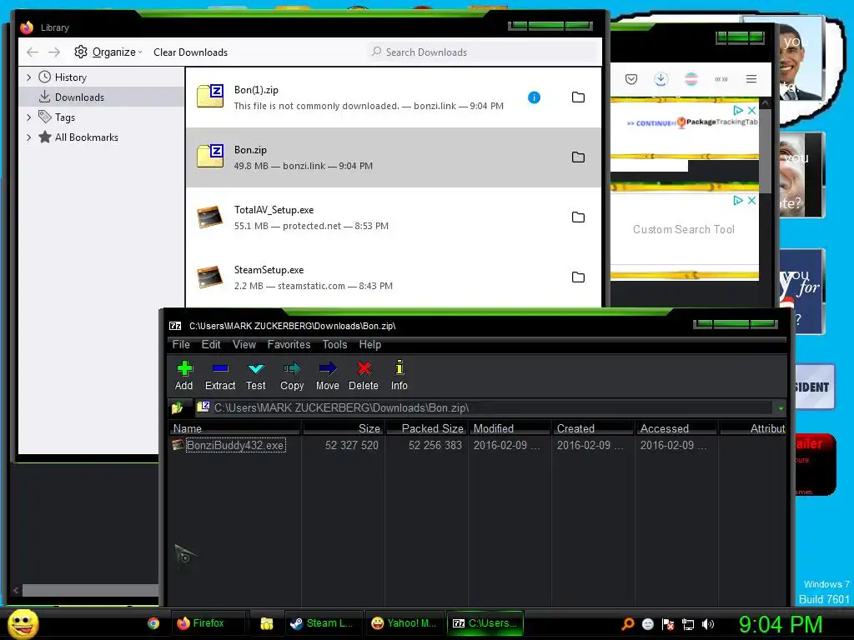This screenshot has height=640, width=854.
Task: Click Clear Downloads in the Library
Action: [x=191, y=52]
